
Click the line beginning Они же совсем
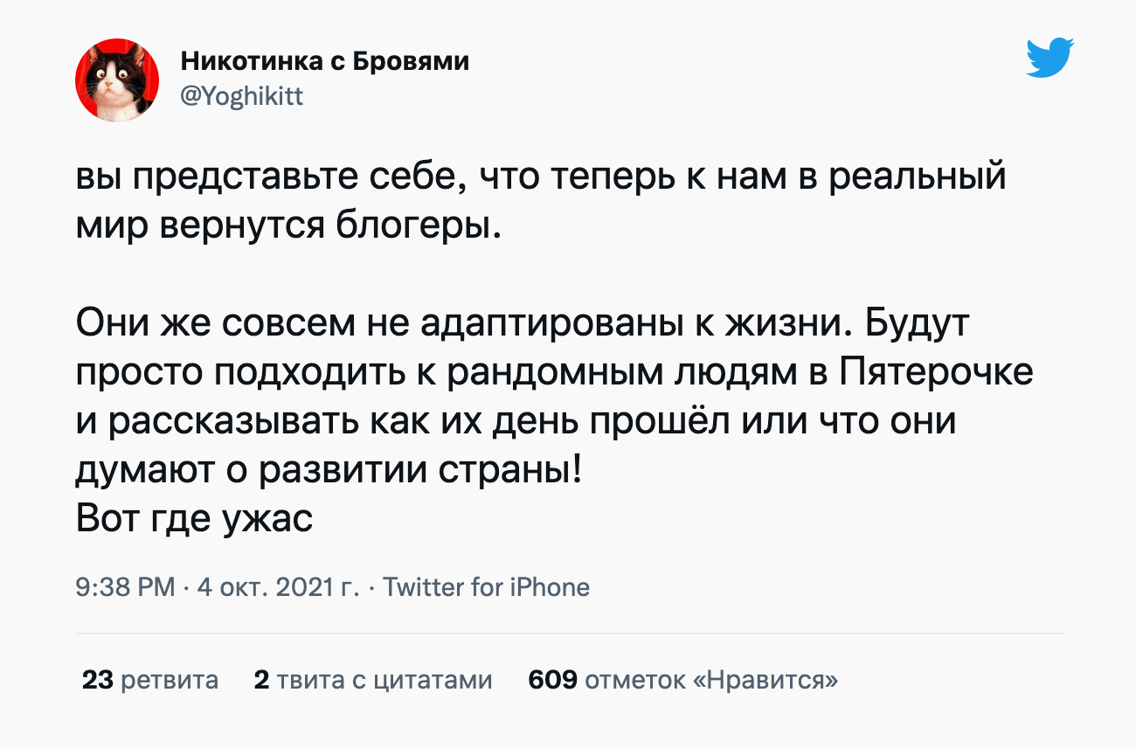(x=523, y=325)
